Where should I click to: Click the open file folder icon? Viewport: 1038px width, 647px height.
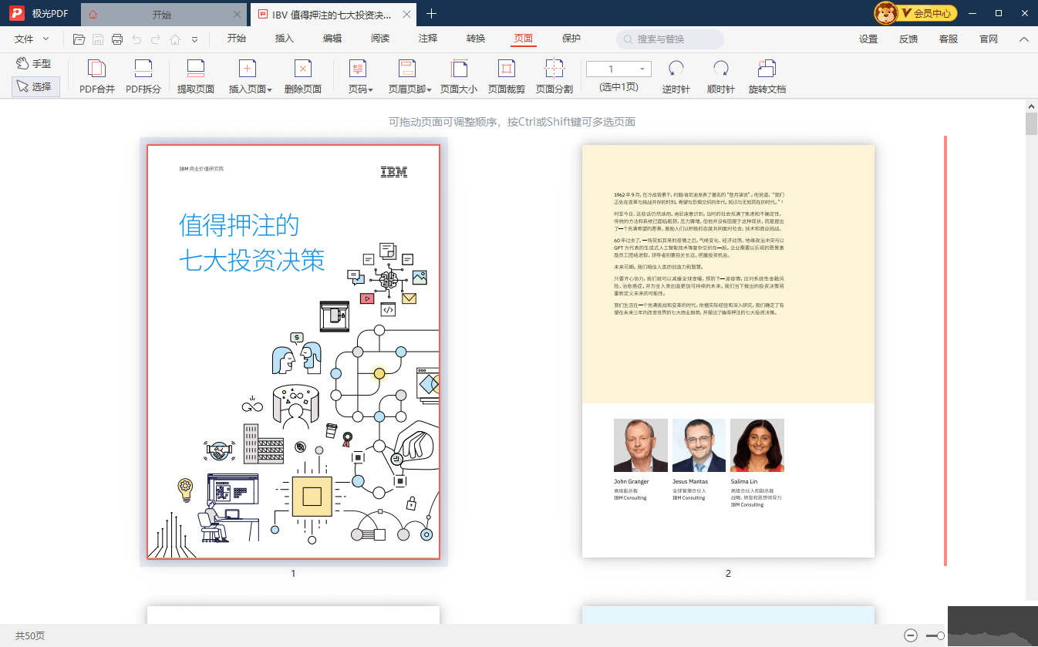79,39
